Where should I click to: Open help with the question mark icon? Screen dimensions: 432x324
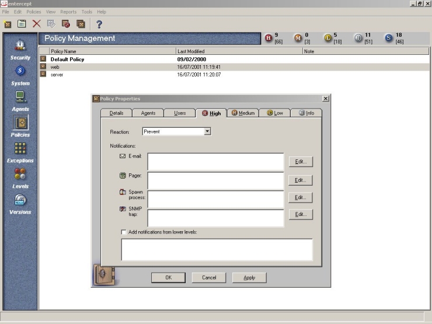[x=99, y=25]
